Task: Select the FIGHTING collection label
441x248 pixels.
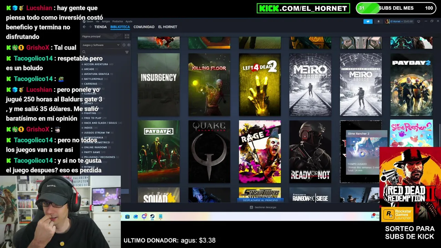Action: [x=90, y=113]
